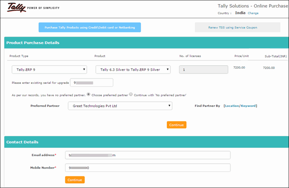Click the 7200.00 Price/Unit value
Screen dimensions: 289x188
(239, 67)
